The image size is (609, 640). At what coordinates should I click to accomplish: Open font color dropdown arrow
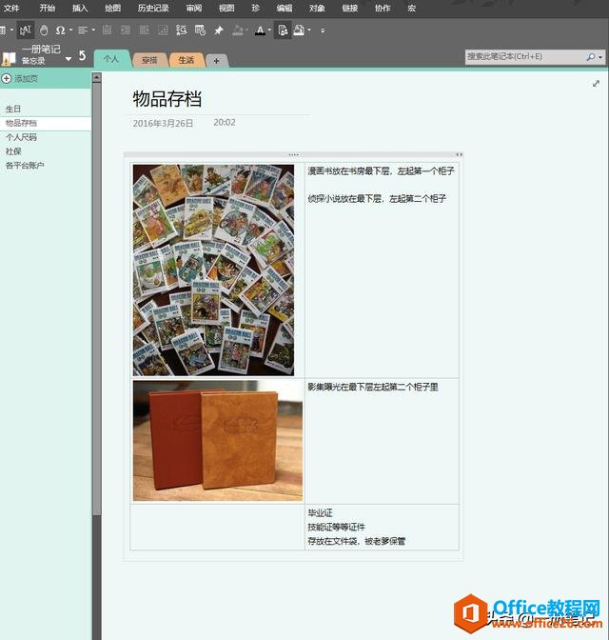coord(269,30)
